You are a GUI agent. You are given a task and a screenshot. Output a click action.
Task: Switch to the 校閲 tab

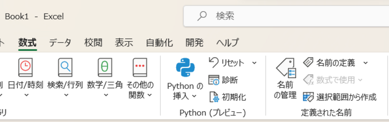[93, 43]
